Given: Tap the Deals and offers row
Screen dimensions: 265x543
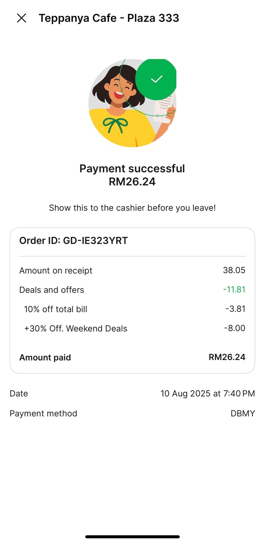Looking at the screenshot, I should pos(52,290).
